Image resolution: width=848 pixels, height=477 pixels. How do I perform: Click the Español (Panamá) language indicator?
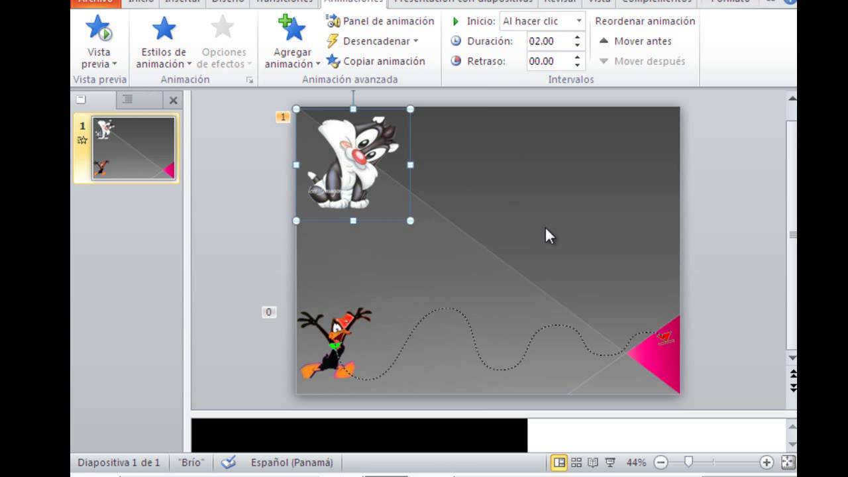(x=292, y=462)
